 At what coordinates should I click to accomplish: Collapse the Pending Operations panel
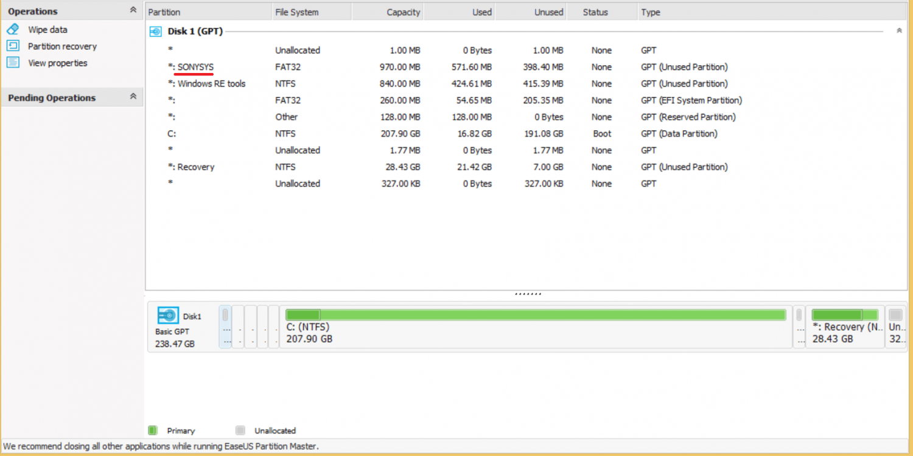(133, 97)
